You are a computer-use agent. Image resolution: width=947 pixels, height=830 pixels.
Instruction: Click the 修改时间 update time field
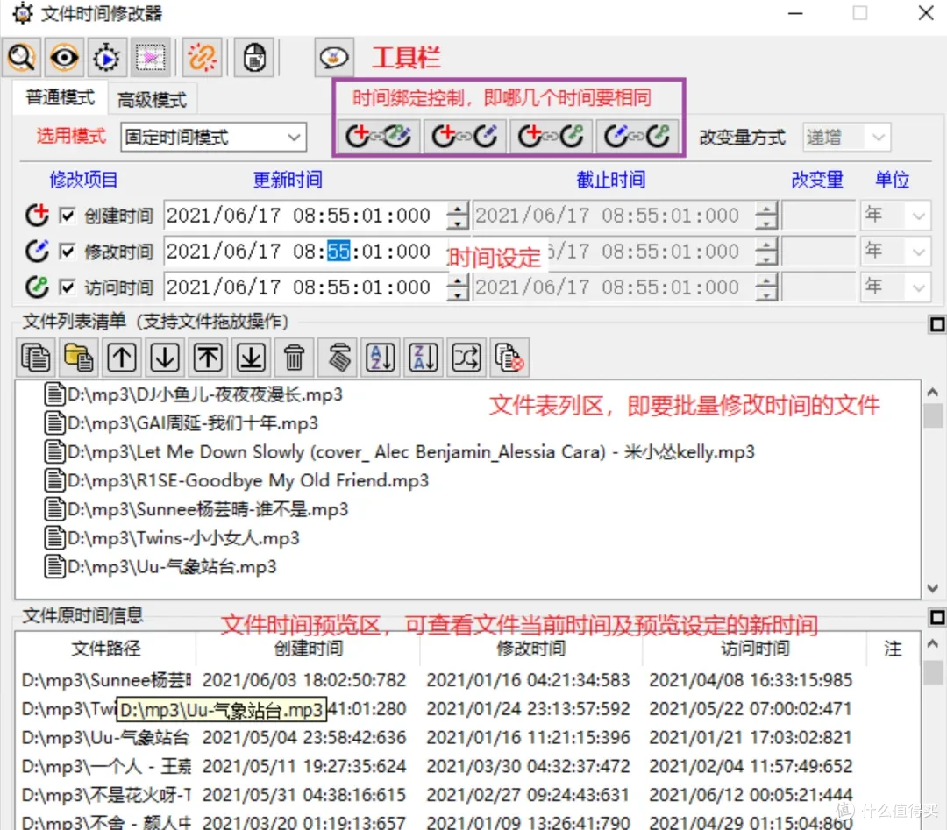point(305,252)
